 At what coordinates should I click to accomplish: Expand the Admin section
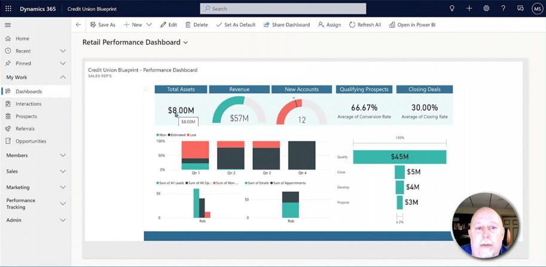[x=63, y=220]
